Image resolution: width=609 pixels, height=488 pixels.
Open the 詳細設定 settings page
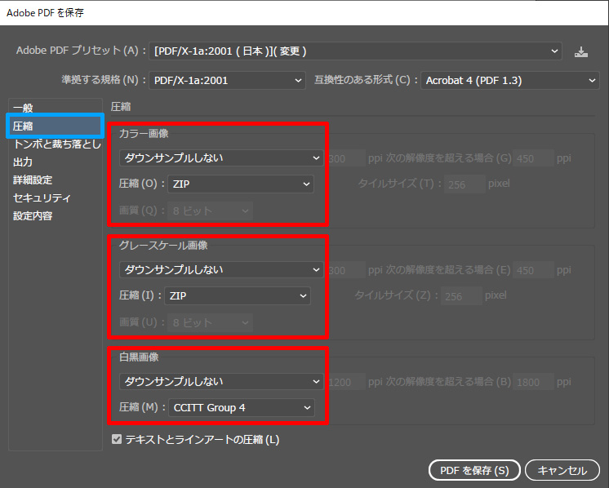pos(33,180)
